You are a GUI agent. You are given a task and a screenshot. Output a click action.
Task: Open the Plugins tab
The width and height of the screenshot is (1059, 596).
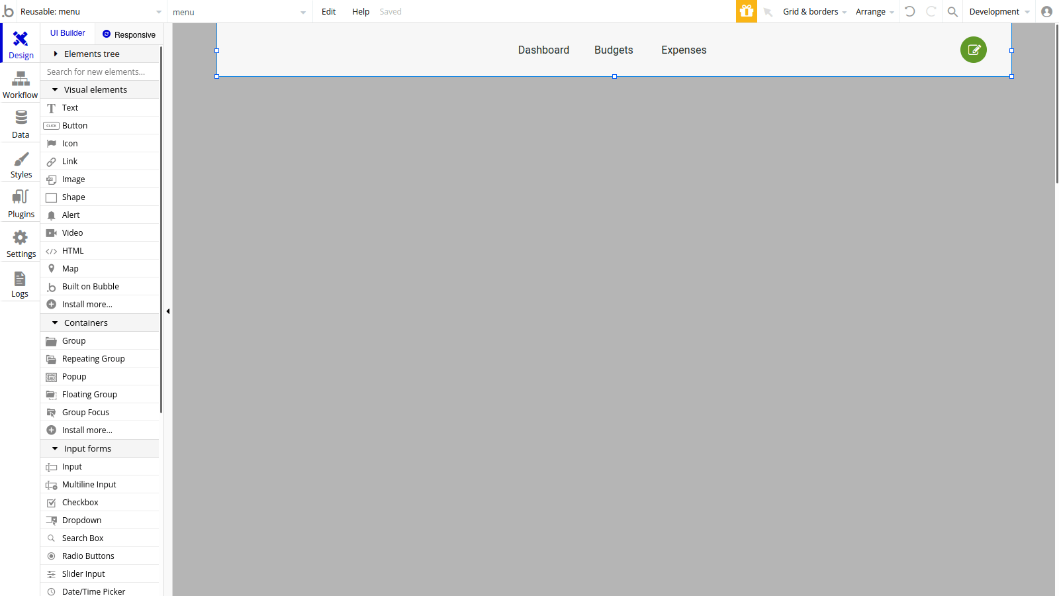tap(21, 203)
